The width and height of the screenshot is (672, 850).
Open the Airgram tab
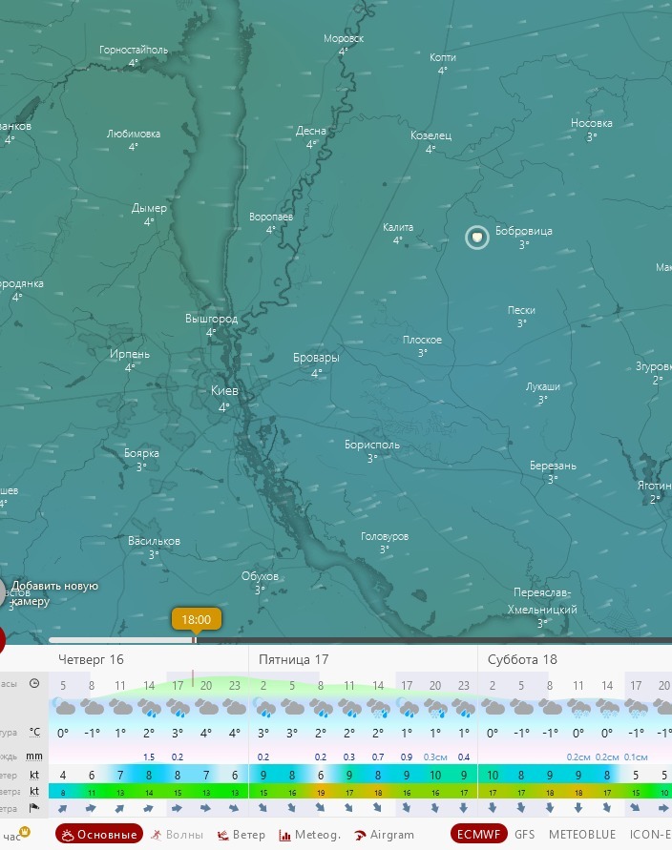tap(384, 835)
